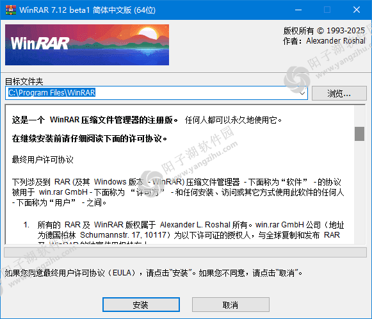Screen dimensions: 372x319
Task: Click the license text scrollbar thumb
Action: tap(359, 134)
